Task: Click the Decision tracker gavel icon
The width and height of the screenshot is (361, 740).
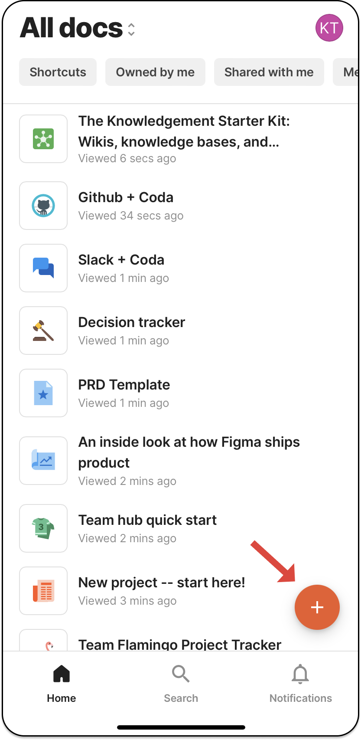Action: (x=43, y=331)
